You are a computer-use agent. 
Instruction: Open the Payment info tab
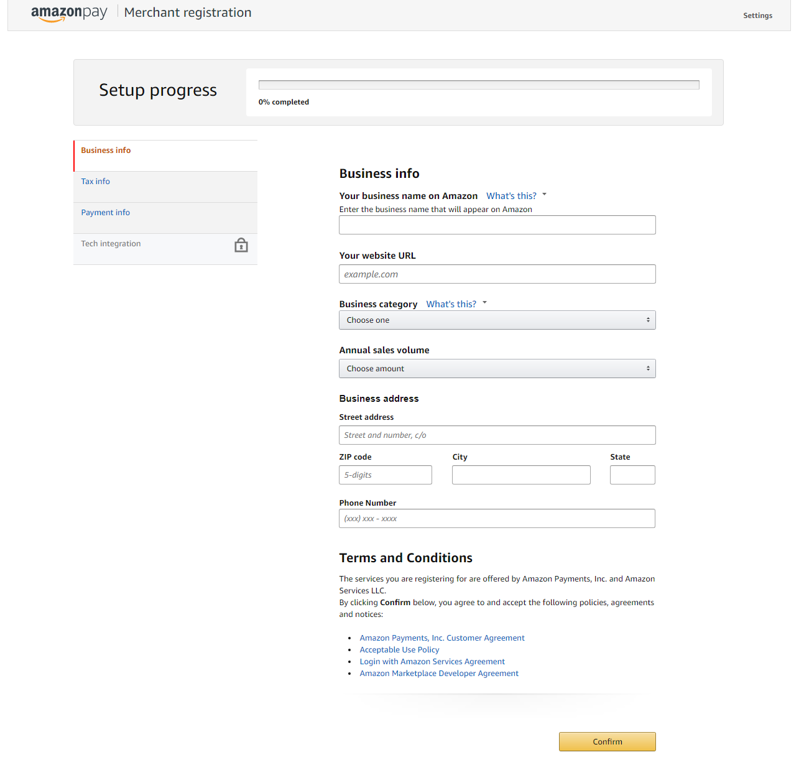click(165, 218)
